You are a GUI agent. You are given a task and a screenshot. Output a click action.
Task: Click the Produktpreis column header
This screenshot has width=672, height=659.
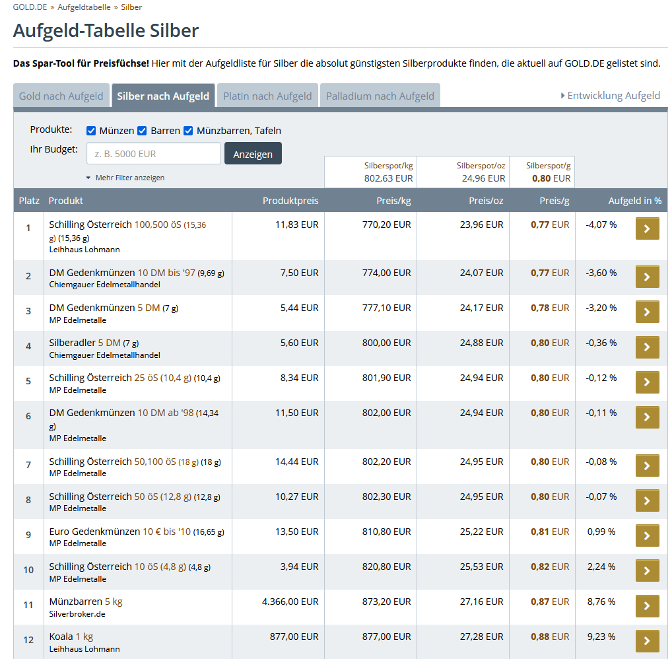(290, 201)
